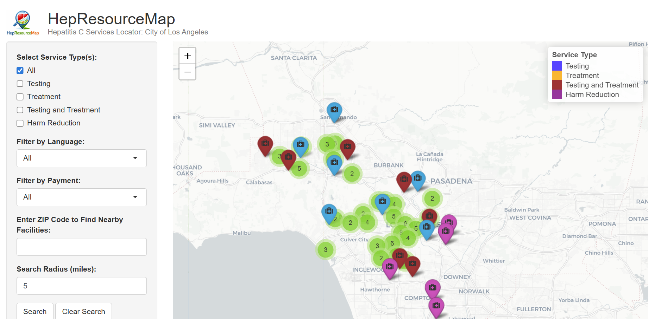Zoom out on the map
This screenshot has height=319, width=661.
[x=187, y=72]
